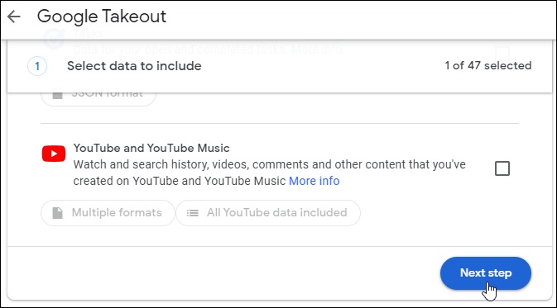The width and height of the screenshot is (557, 308).
Task: Open the partially hidden JSON format chip
Action: (x=98, y=98)
